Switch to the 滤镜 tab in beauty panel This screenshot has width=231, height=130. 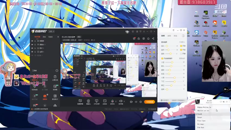pos(169,36)
